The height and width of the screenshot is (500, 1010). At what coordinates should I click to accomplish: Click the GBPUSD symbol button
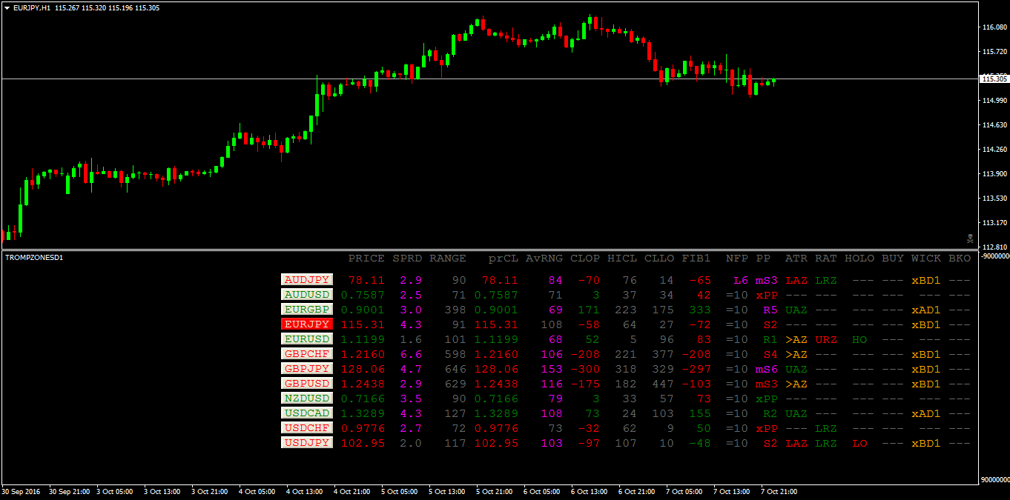(x=307, y=384)
